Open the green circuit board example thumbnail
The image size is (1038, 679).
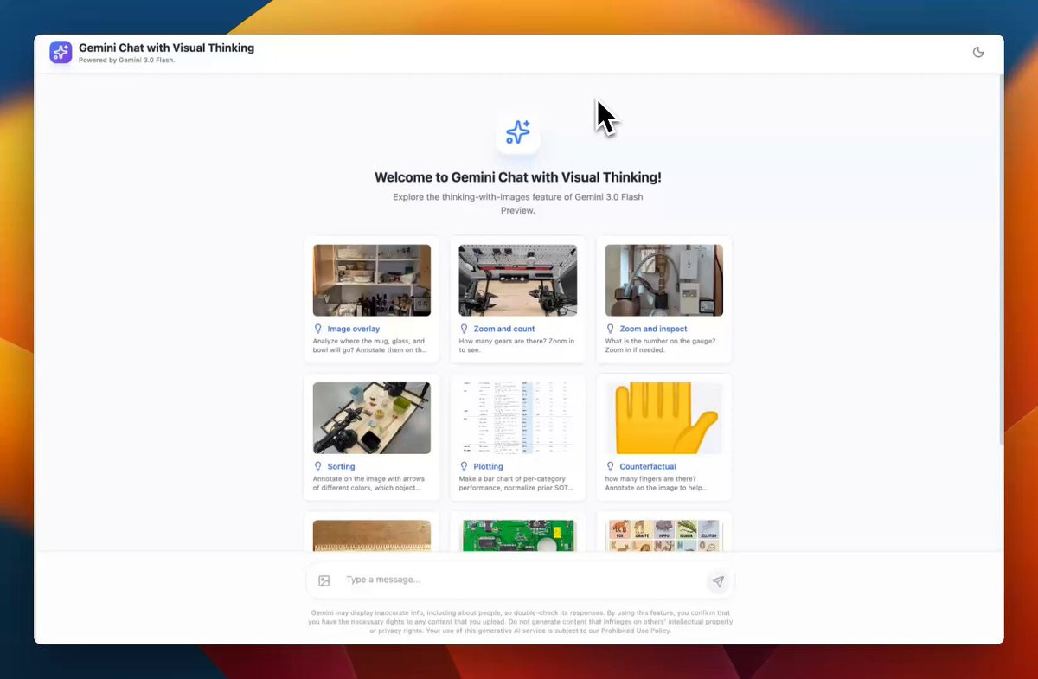tap(518, 535)
